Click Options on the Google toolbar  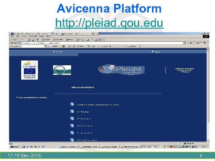131,46
